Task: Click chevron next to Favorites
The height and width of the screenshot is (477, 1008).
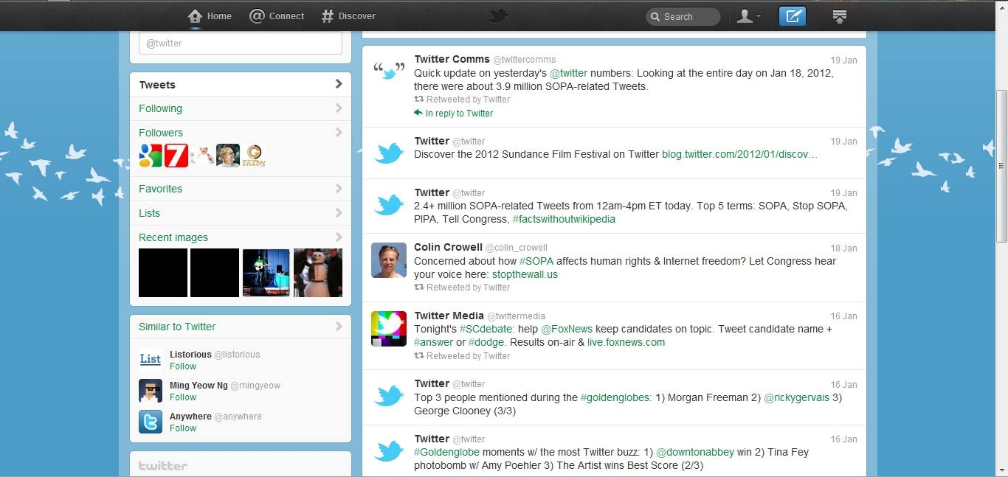Action: tap(339, 189)
